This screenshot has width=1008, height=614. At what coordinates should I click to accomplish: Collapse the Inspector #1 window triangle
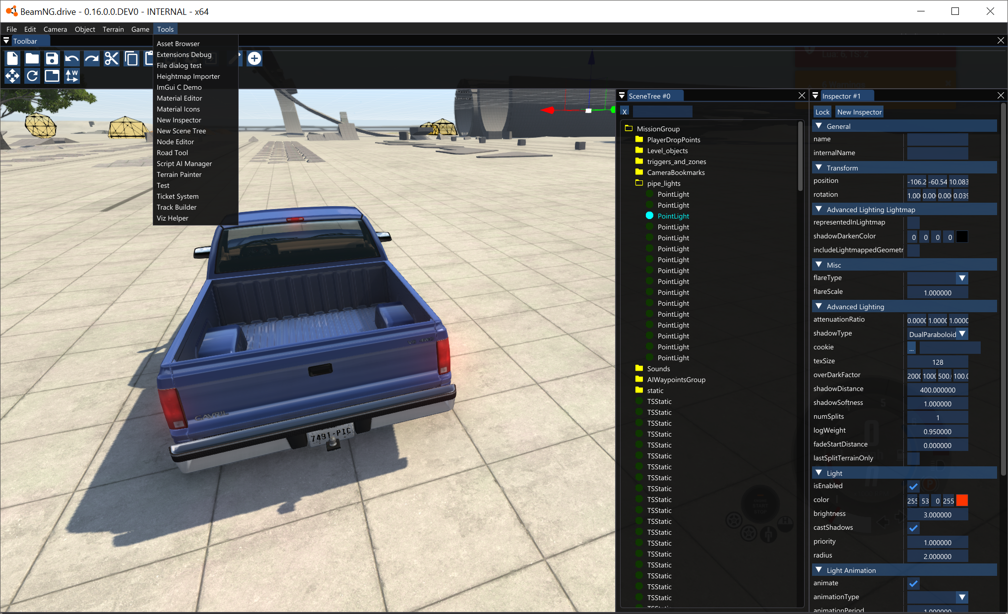[x=815, y=96]
